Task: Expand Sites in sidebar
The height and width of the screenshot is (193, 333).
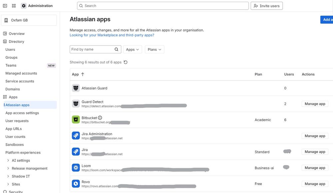Action: click(x=8, y=184)
